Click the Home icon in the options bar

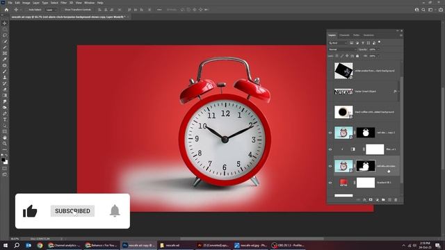coord(6,10)
